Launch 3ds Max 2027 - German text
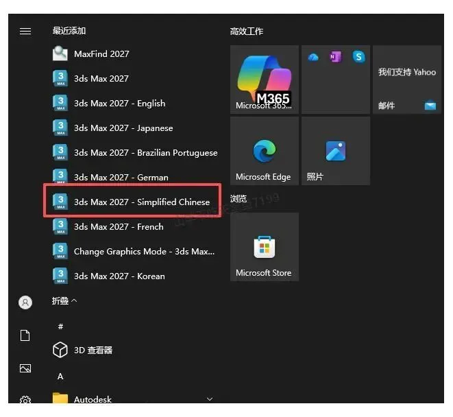Viewport: 453px width, 417px height. 121,177
